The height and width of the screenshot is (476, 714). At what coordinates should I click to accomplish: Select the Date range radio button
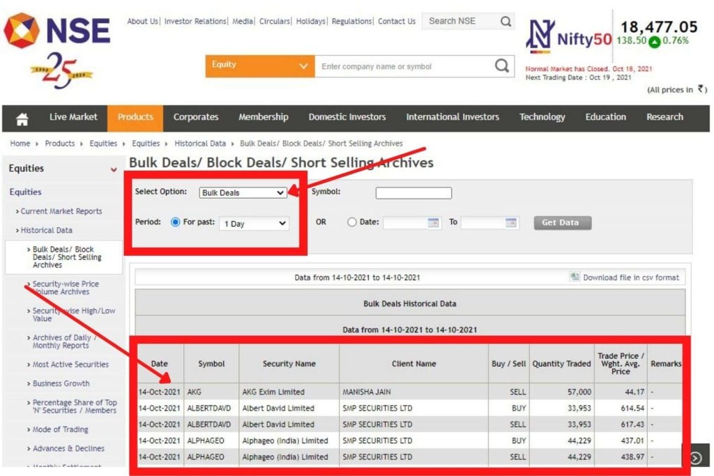point(351,222)
